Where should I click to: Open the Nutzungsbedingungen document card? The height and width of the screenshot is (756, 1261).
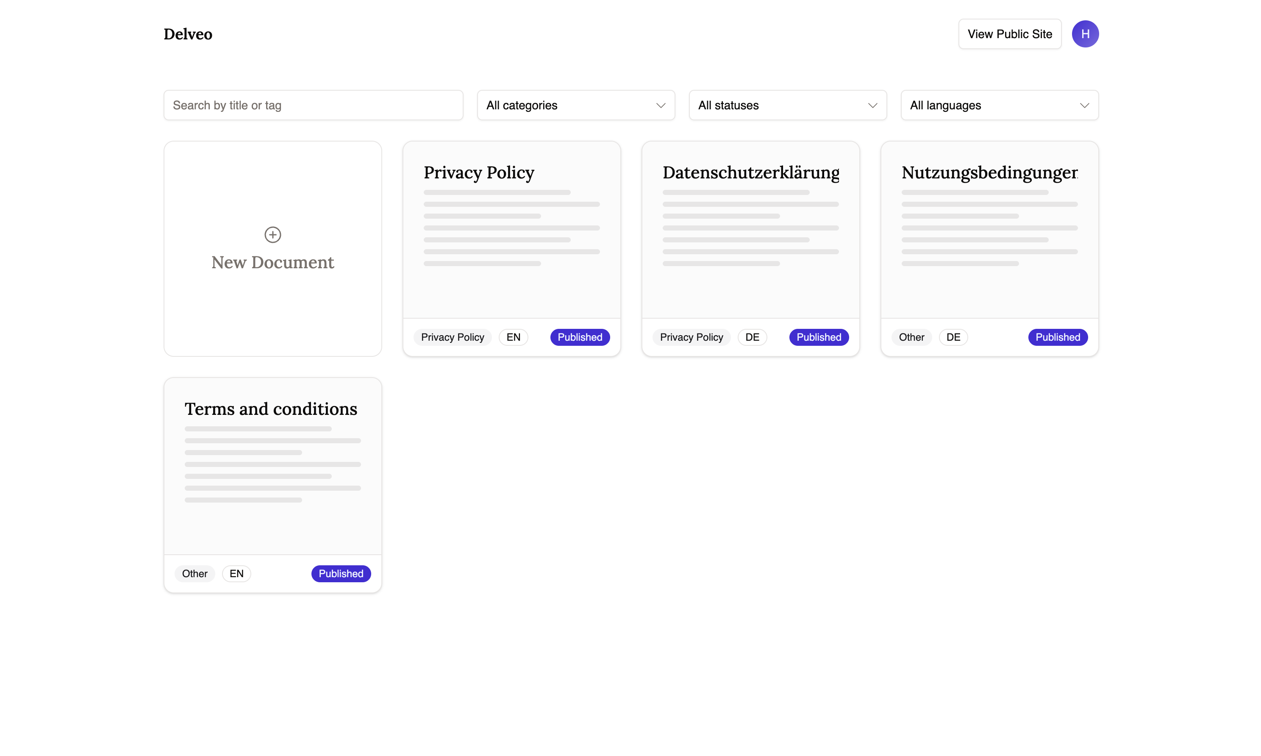(x=989, y=229)
